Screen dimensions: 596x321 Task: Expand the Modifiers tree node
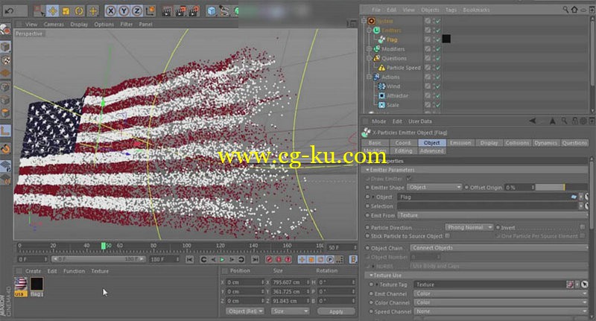(x=369, y=49)
